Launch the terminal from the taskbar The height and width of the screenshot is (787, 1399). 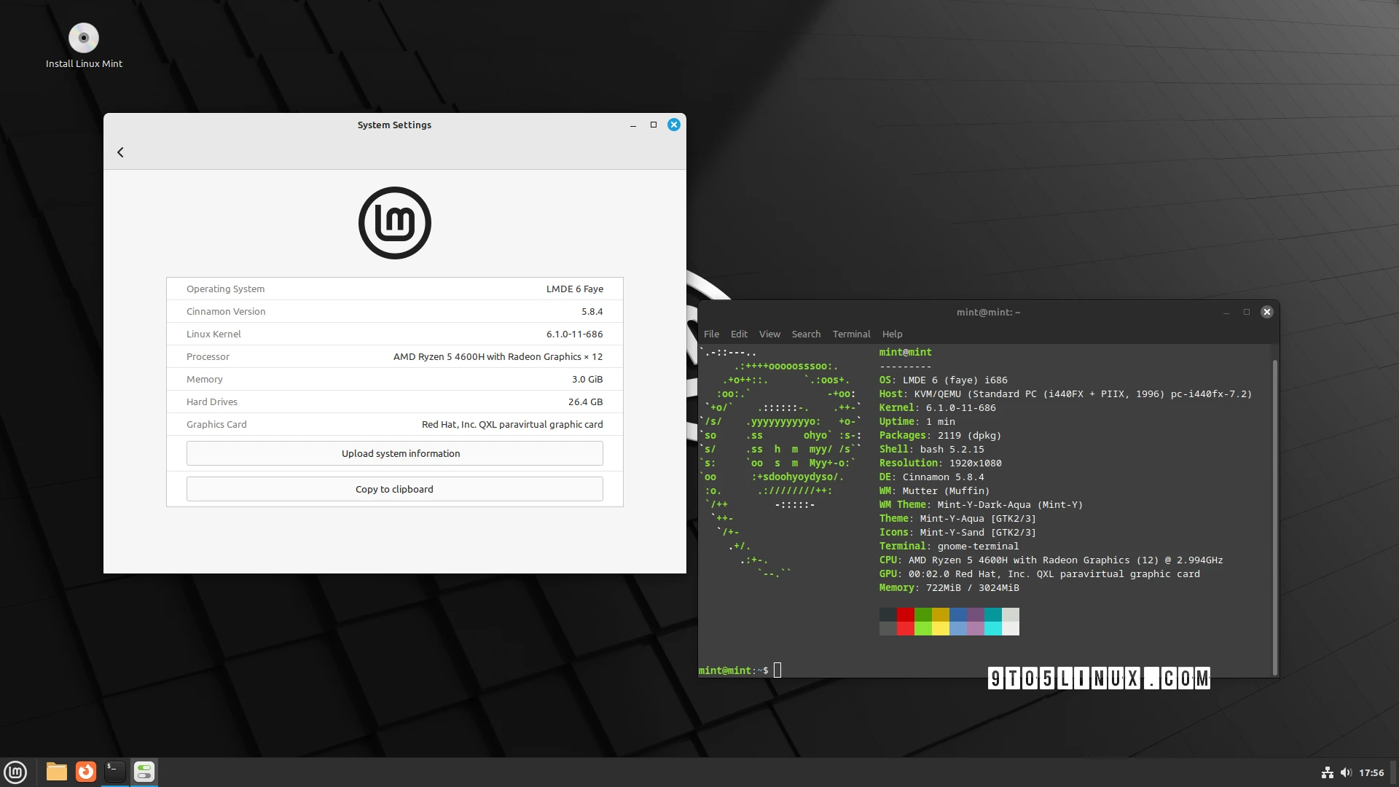click(x=114, y=772)
